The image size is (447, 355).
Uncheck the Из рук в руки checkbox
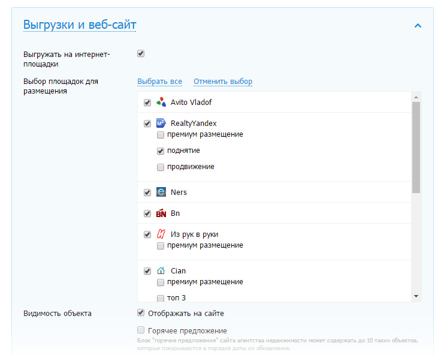(147, 234)
